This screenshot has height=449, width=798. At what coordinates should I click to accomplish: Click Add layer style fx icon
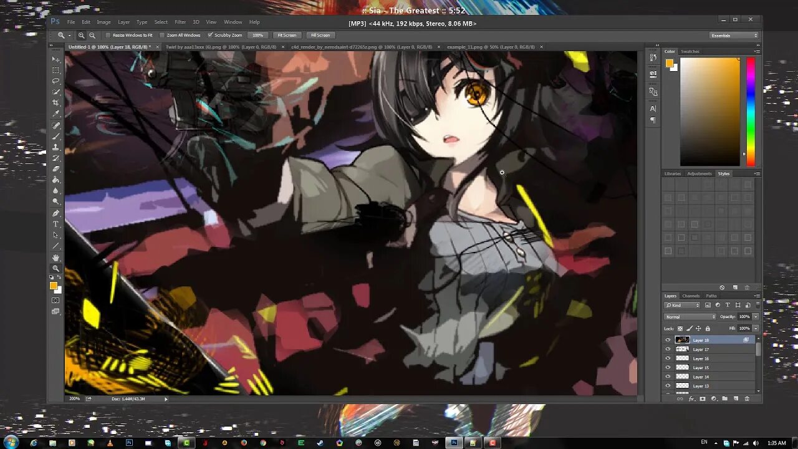pos(691,398)
